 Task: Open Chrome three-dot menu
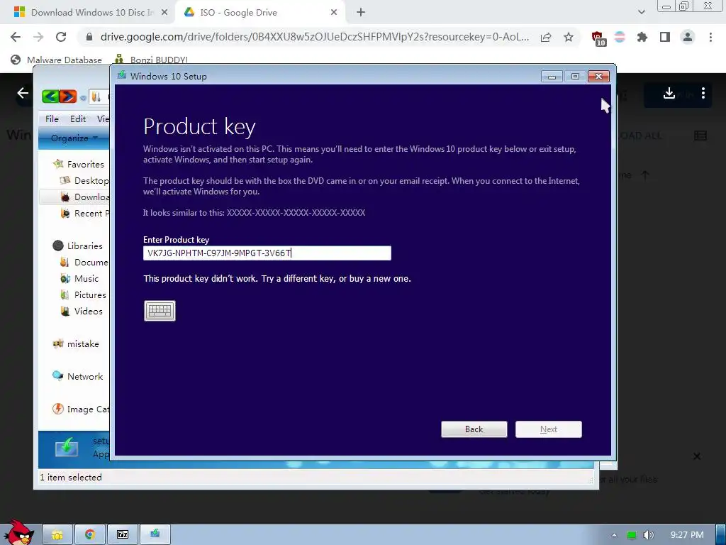click(x=710, y=37)
